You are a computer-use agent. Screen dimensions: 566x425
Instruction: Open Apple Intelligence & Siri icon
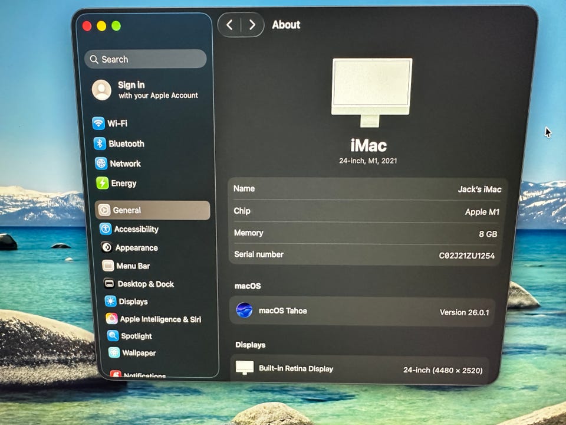(x=111, y=318)
